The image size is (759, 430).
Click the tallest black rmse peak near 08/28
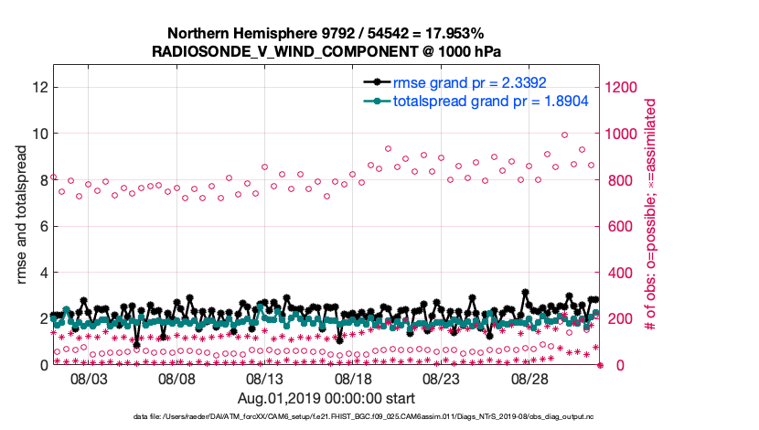click(x=525, y=293)
